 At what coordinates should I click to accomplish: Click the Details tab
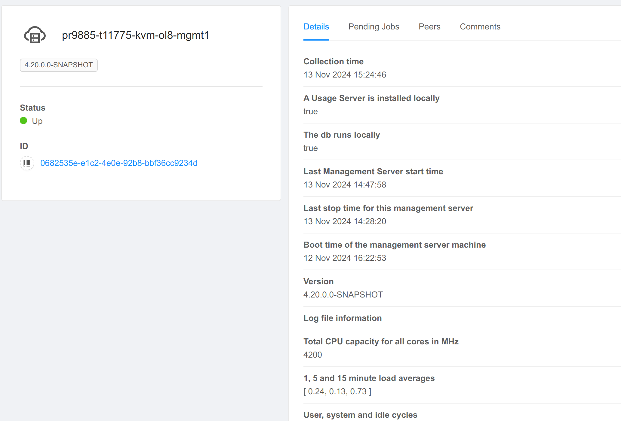coord(316,27)
